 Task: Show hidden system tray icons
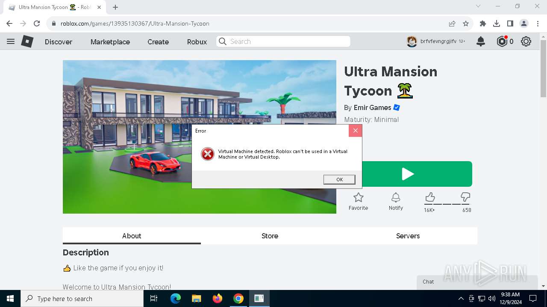click(461, 298)
